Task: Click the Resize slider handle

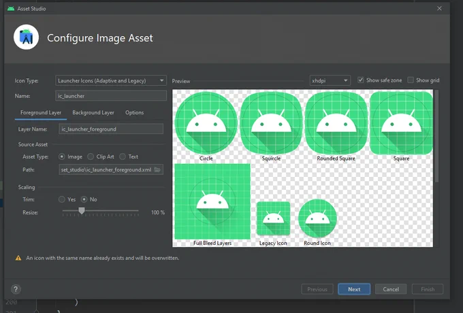Action: point(82,211)
